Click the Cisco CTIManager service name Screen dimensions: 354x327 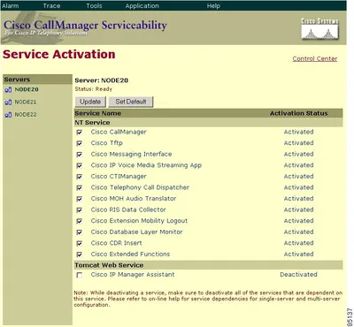click(x=119, y=177)
